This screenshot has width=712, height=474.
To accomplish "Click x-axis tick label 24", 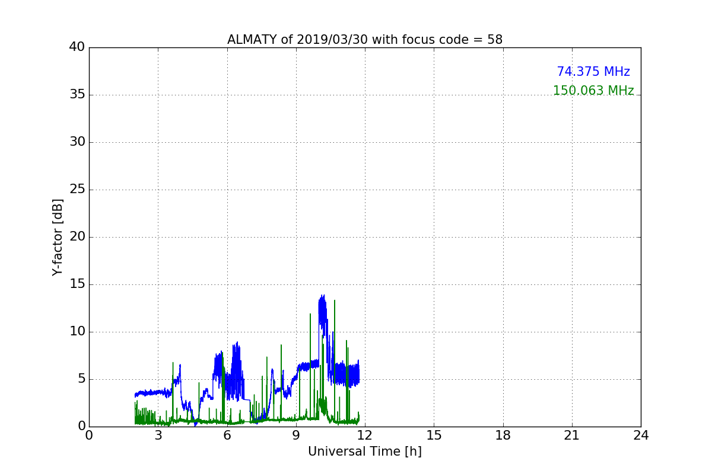I will pyautogui.click(x=641, y=435).
